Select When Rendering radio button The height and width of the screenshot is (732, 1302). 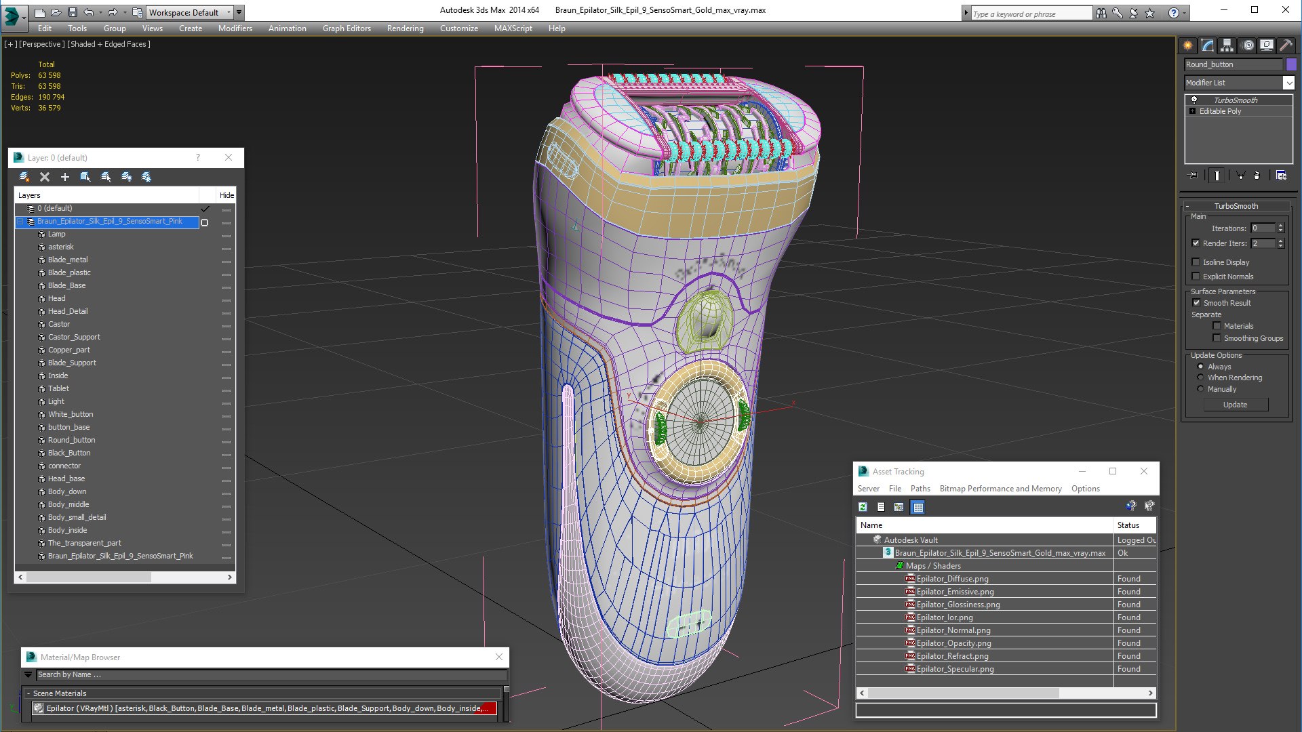pos(1200,378)
